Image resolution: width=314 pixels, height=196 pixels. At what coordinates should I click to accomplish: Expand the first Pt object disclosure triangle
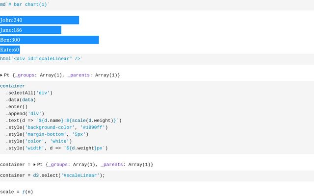[1, 75]
